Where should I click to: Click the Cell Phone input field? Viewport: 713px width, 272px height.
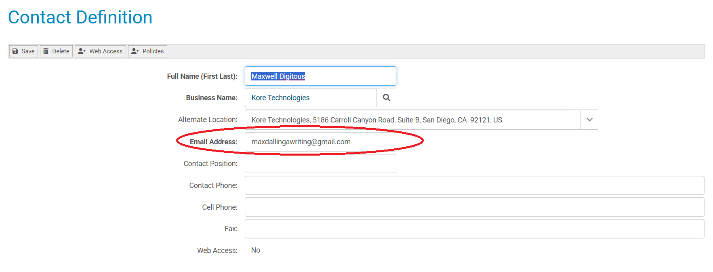coord(474,207)
